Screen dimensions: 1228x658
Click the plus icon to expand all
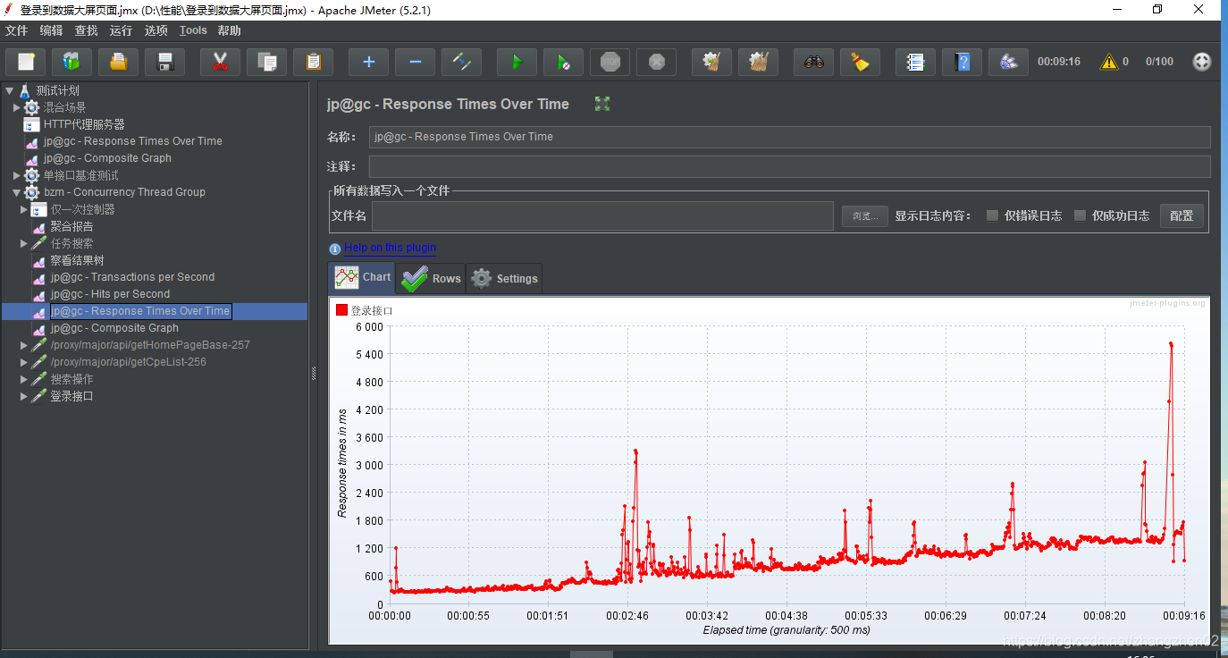click(368, 62)
